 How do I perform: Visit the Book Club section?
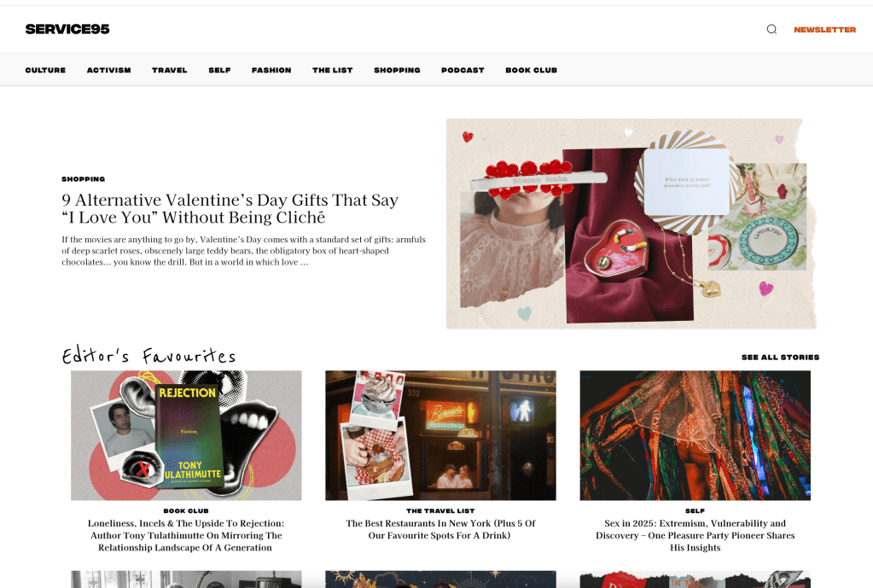(x=531, y=70)
